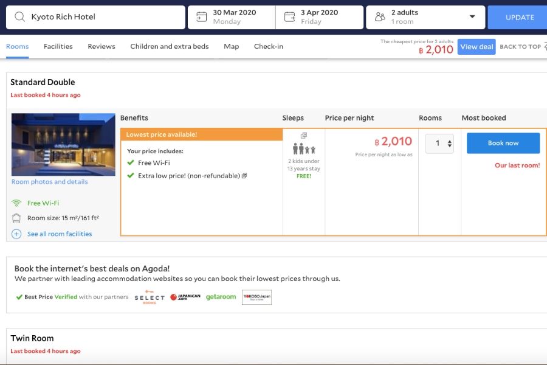Click 'Room size: 15 m²/161 ft²' text
This screenshot has height=365, width=547.
[x=63, y=218]
